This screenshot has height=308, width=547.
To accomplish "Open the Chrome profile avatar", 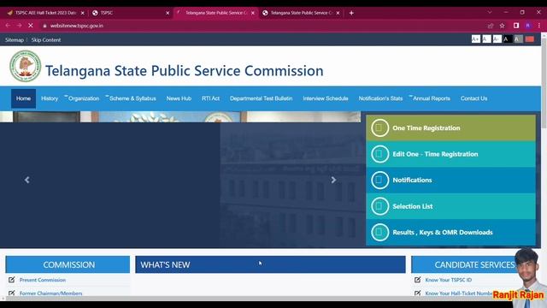I will [x=528, y=26].
